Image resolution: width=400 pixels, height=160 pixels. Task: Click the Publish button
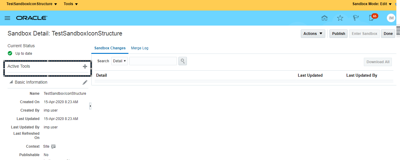point(339,34)
